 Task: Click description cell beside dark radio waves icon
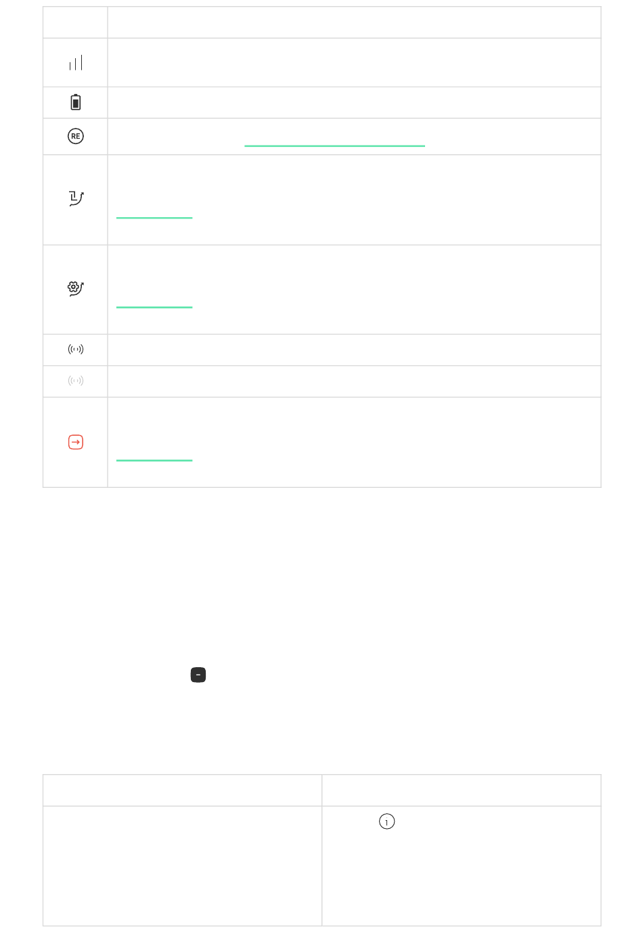[x=354, y=350]
